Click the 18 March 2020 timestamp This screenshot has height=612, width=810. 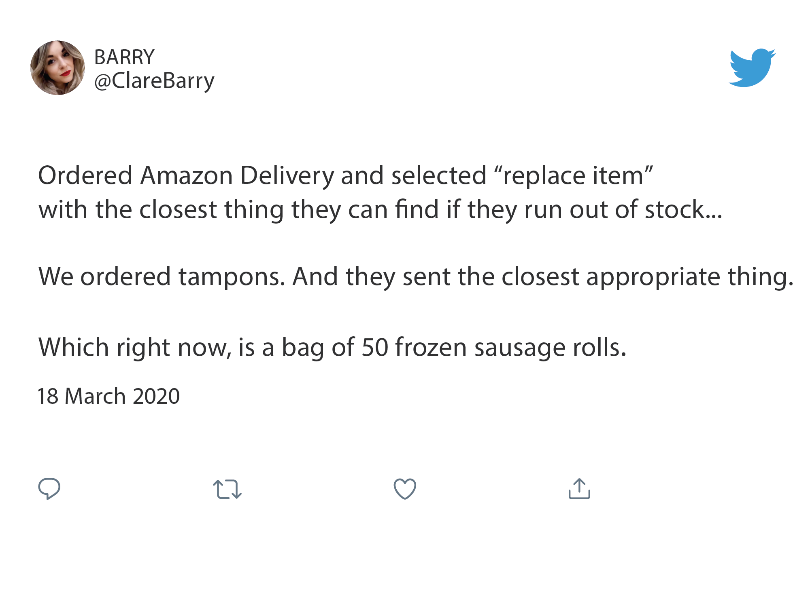tap(108, 396)
